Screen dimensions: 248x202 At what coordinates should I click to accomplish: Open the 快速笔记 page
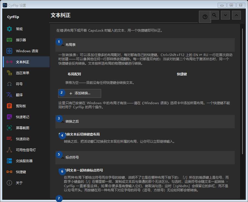click(x=26, y=117)
